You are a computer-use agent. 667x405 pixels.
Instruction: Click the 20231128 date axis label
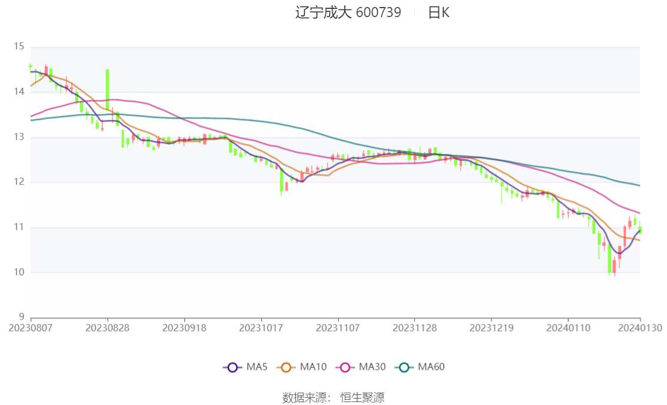414,328
